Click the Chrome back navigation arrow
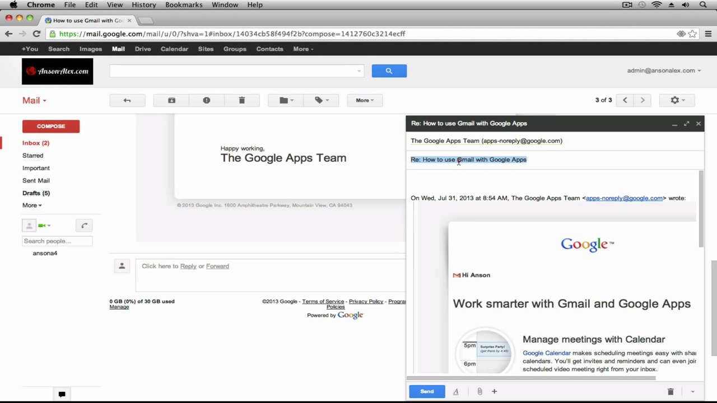Viewport: 717px width, 403px height. (x=8, y=34)
